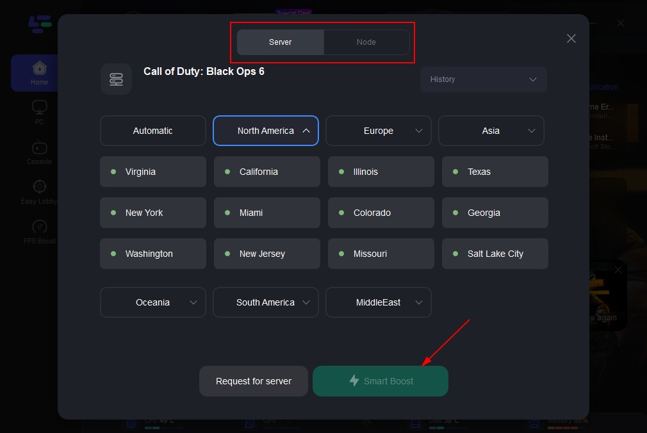Switch to the Server tab
The image size is (647, 433).
(281, 42)
